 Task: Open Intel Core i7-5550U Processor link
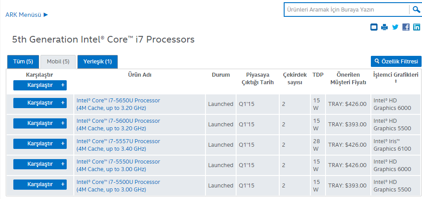(118, 165)
